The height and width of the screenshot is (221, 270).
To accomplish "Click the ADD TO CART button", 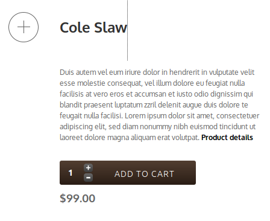I will click(x=144, y=174).
